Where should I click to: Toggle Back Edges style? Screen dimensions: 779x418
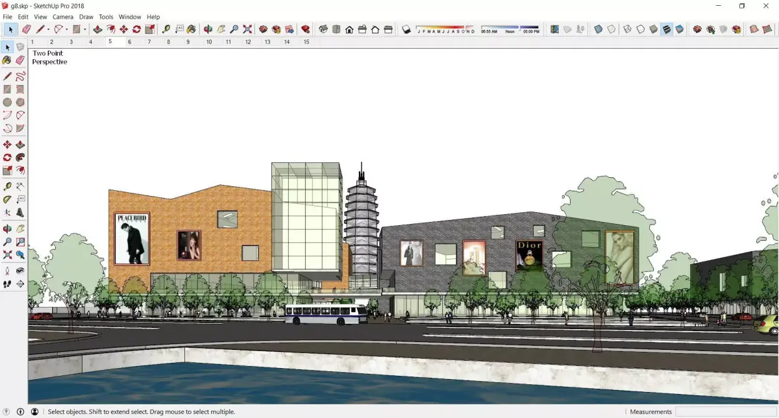coord(611,29)
